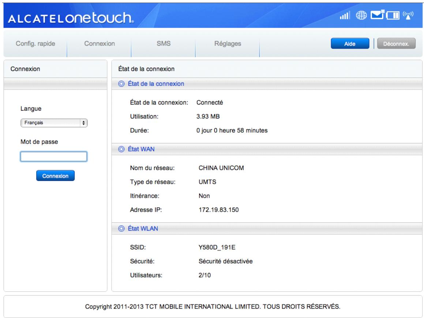Viewport: 424px width, 318px height.
Task: Click the globe internet status icon
Action: tap(361, 15)
